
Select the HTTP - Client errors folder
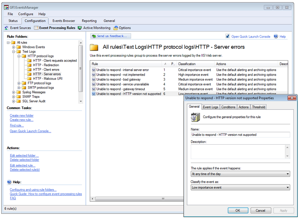[x=46, y=70]
